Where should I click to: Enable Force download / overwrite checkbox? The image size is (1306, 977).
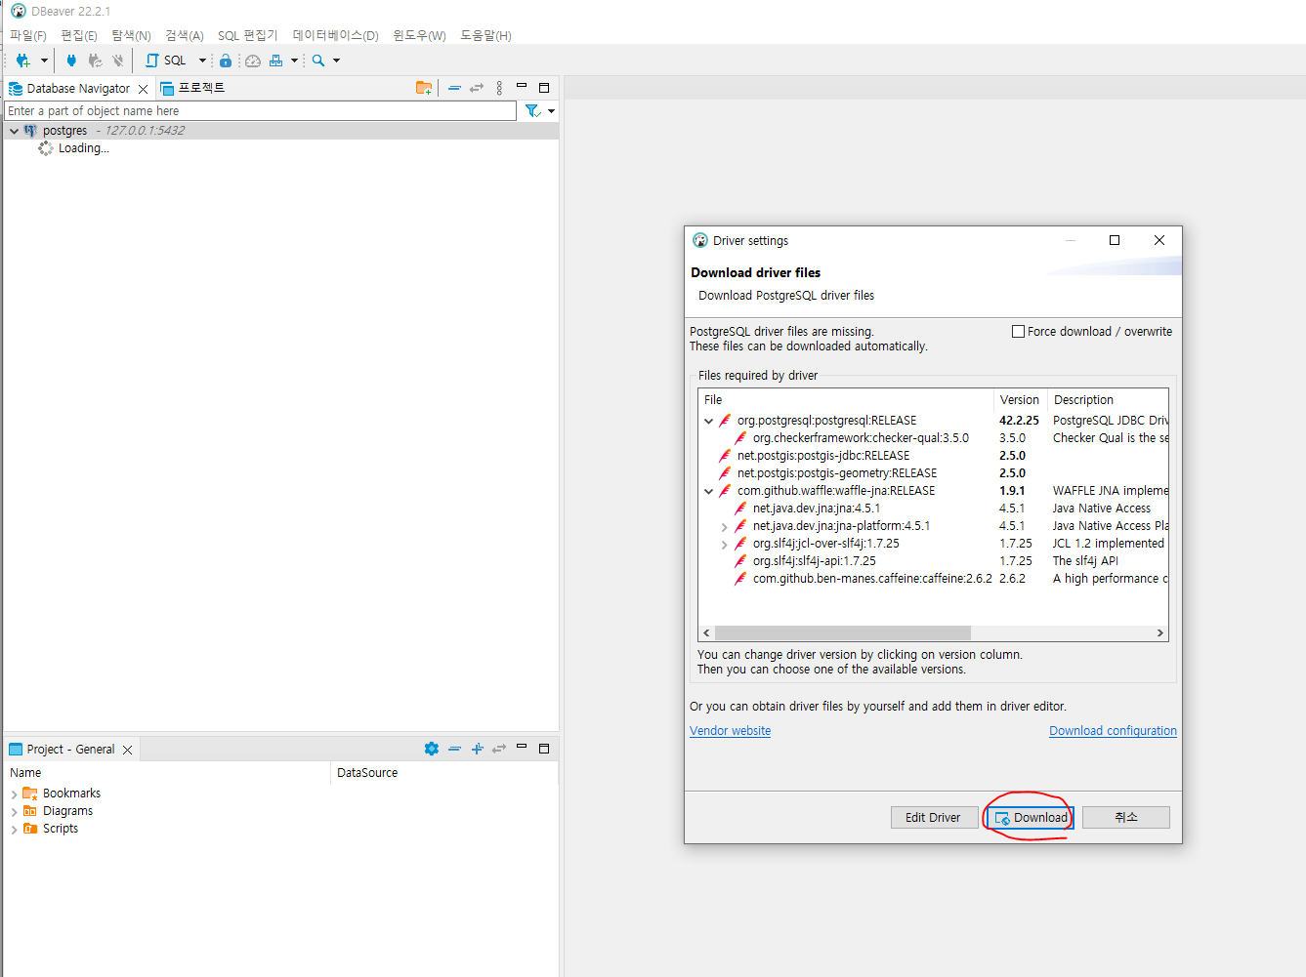click(x=1019, y=332)
